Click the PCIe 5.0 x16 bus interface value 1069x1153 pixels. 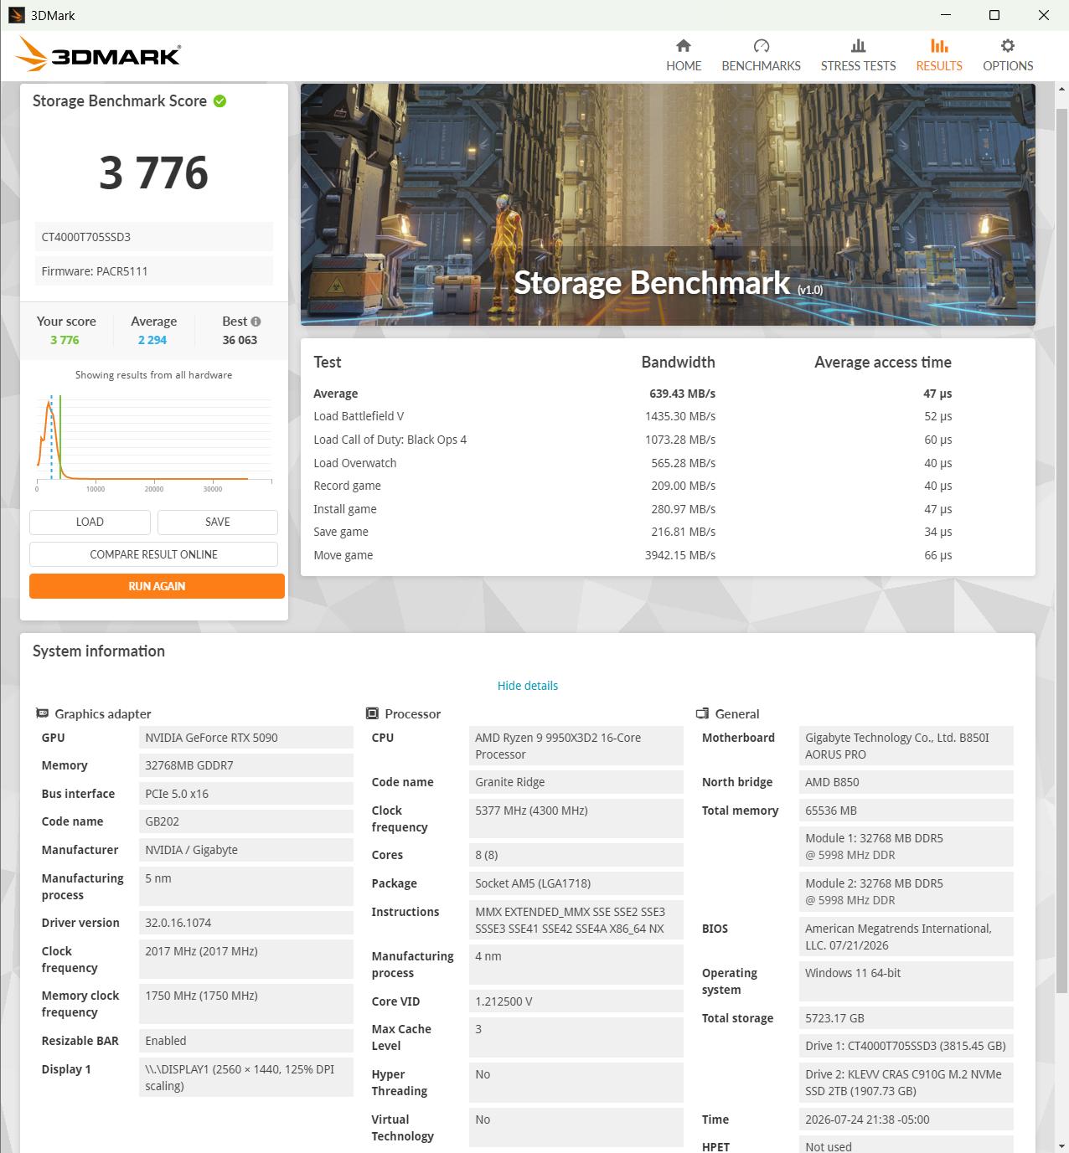245,794
